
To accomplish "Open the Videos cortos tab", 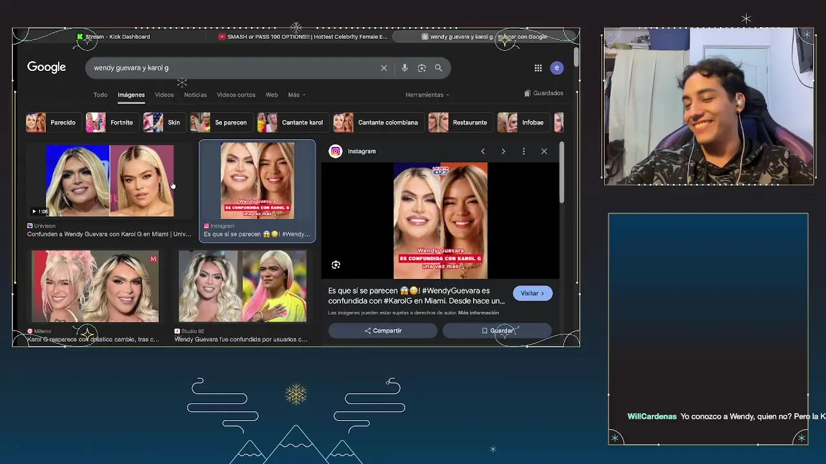I will tap(236, 95).
